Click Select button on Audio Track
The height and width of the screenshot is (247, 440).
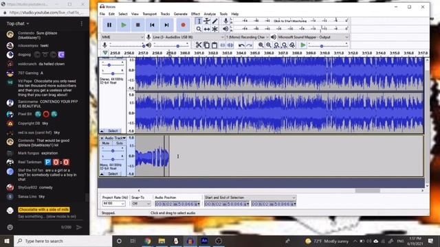click(x=113, y=174)
